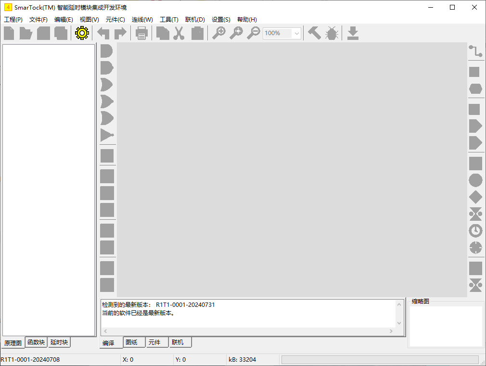This screenshot has height=366, width=486.
Task: Open the zoom percentage dropdown arrow
Action: pos(296,33)
